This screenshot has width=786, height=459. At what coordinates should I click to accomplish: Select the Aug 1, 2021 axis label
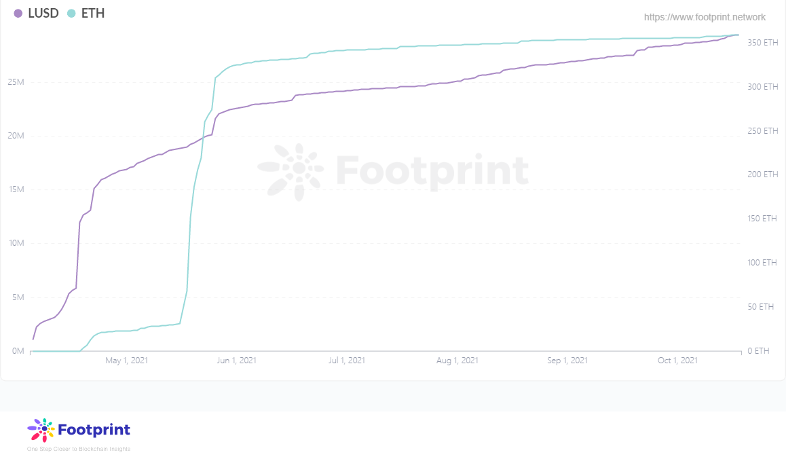point(457,360)
